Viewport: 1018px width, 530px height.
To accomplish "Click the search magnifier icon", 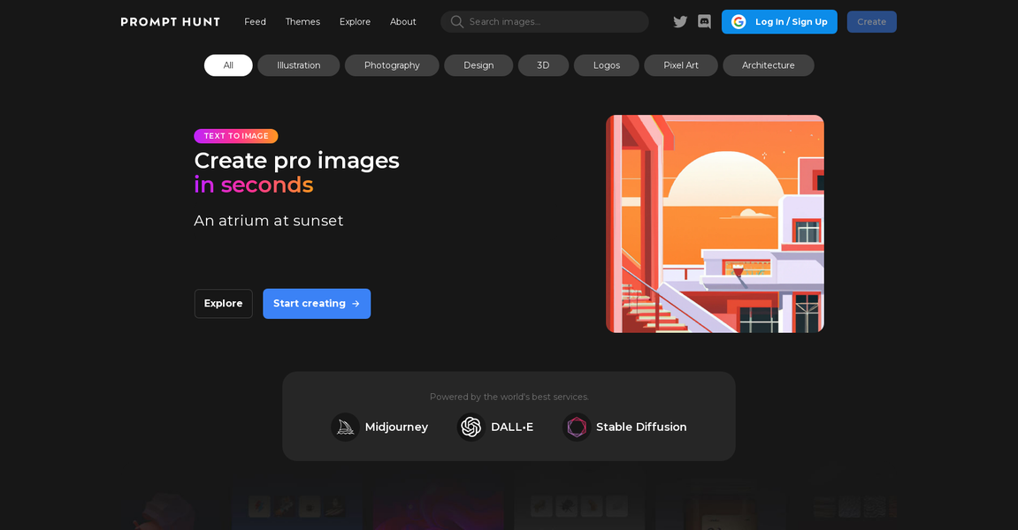I will [x=456, y=22].
